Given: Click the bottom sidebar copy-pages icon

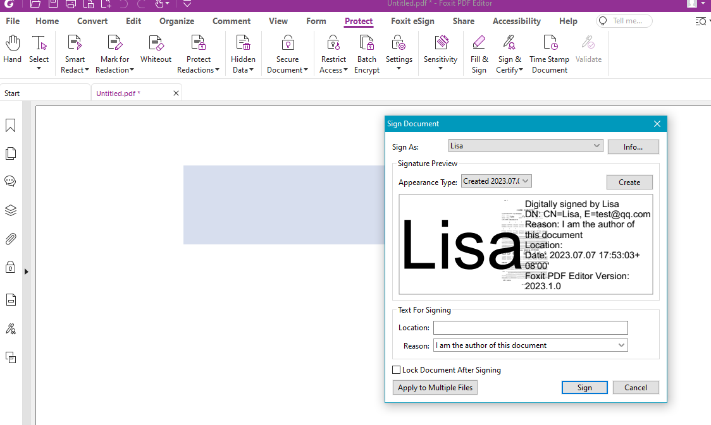Looking at the screenshot, I should click(x=10, y=357).
